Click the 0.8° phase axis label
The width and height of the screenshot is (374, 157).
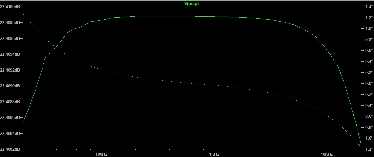(369, 40)
